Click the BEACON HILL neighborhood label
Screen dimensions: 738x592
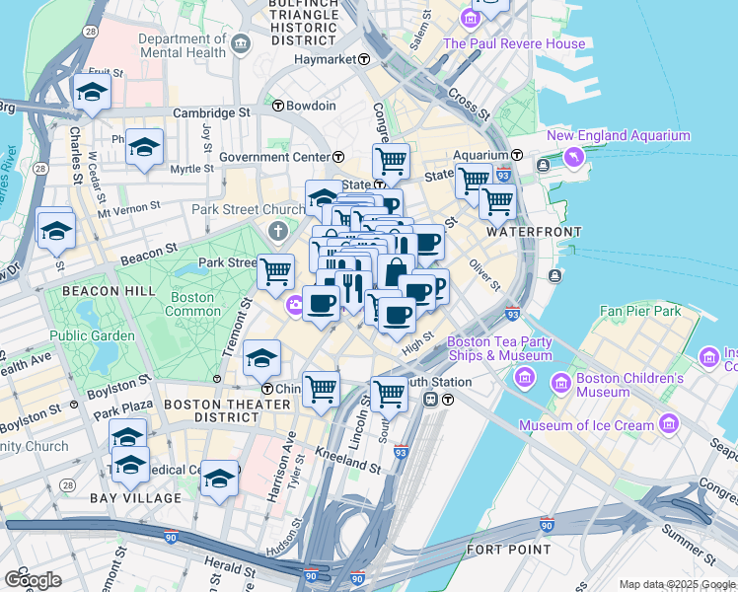[x=110, y=291]
